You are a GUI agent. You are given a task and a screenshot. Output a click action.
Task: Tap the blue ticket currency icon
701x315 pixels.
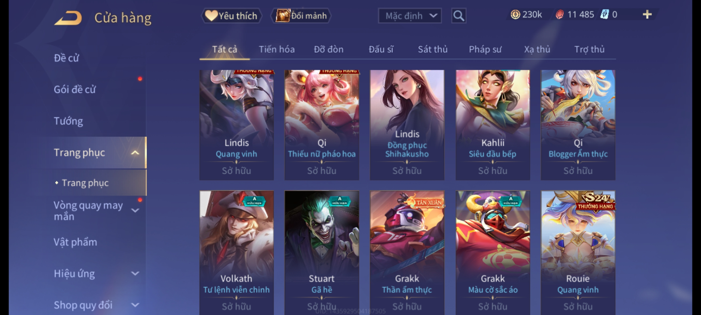[x=604, y=15]
